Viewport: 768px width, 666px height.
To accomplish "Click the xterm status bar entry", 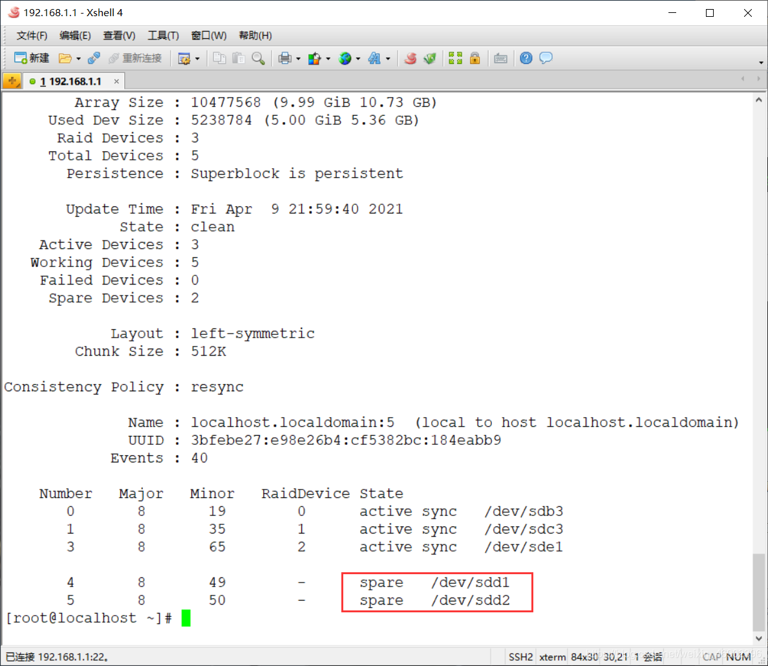I will point(552,657).
